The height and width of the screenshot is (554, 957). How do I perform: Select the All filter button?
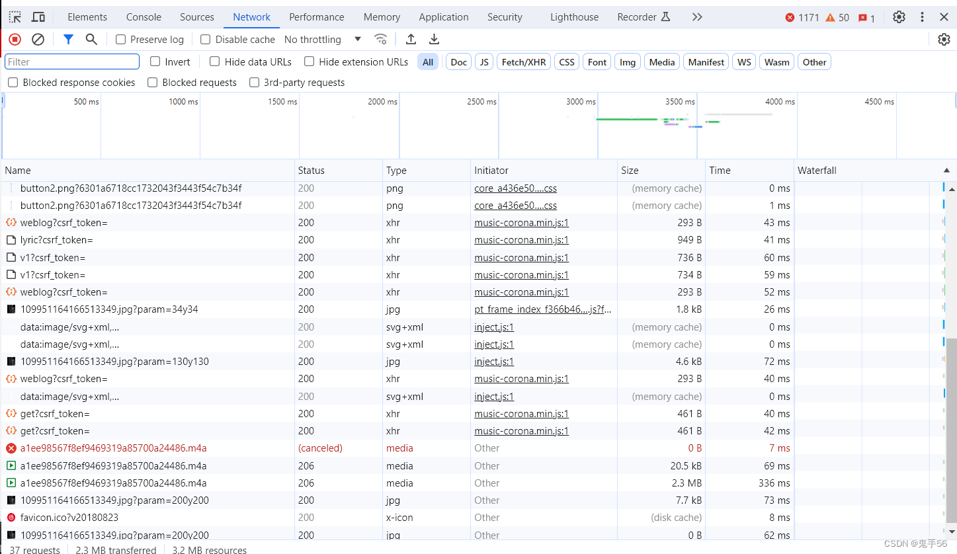(x=428, y=62)
